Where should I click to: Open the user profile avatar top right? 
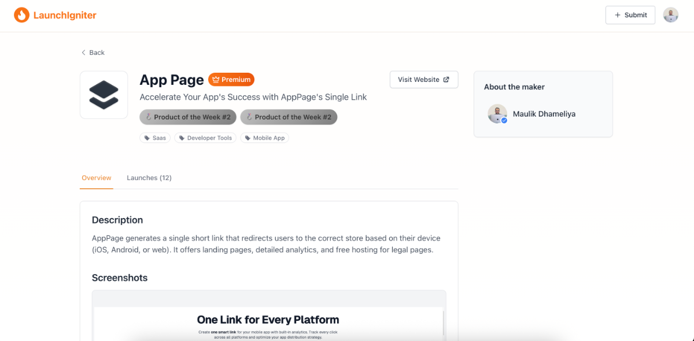pos(670,14)
